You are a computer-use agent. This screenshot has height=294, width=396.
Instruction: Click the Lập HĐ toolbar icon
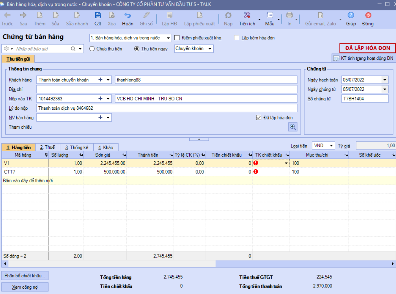point(170,15)
